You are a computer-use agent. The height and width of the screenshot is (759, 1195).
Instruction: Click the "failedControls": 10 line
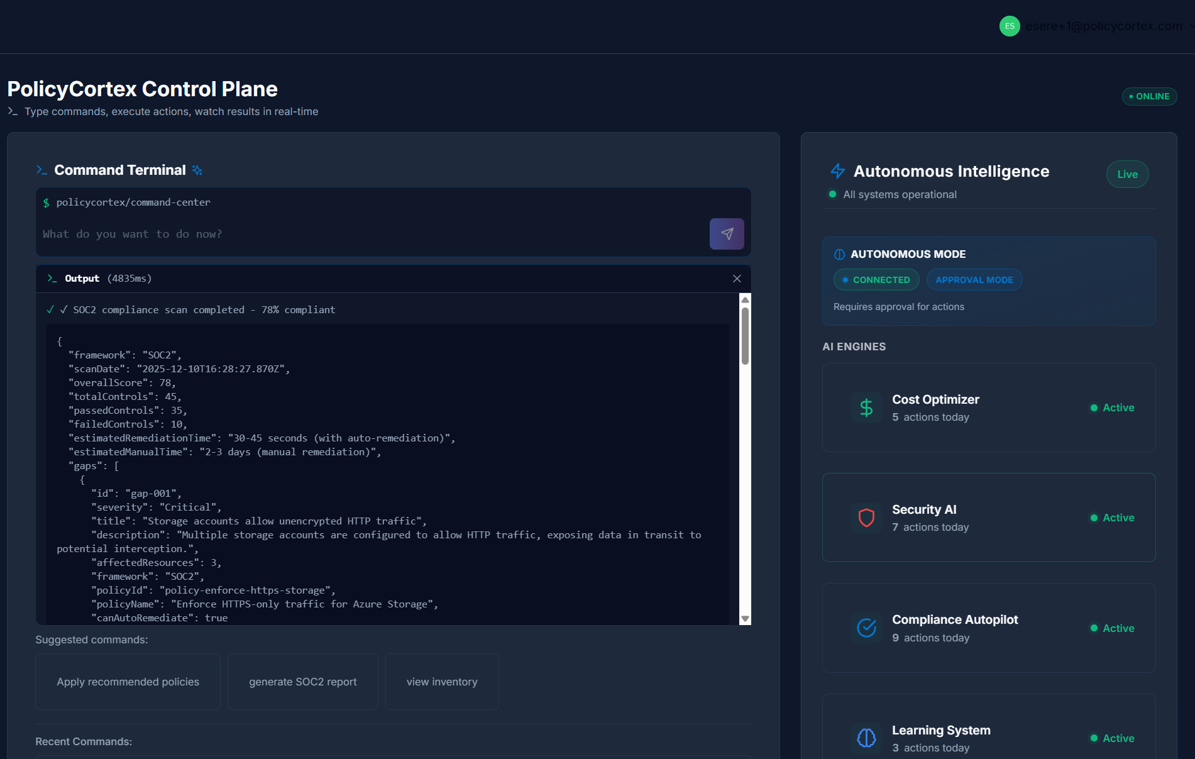(x=128, y=424)
